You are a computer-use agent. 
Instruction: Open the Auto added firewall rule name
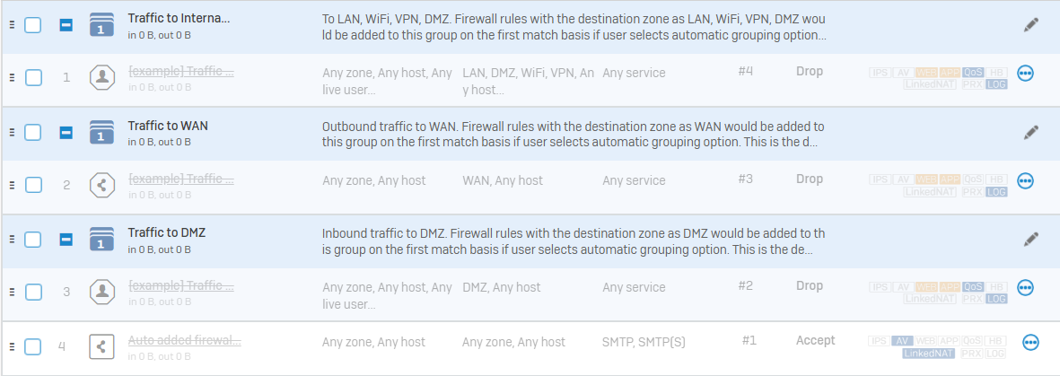(185, 341)
